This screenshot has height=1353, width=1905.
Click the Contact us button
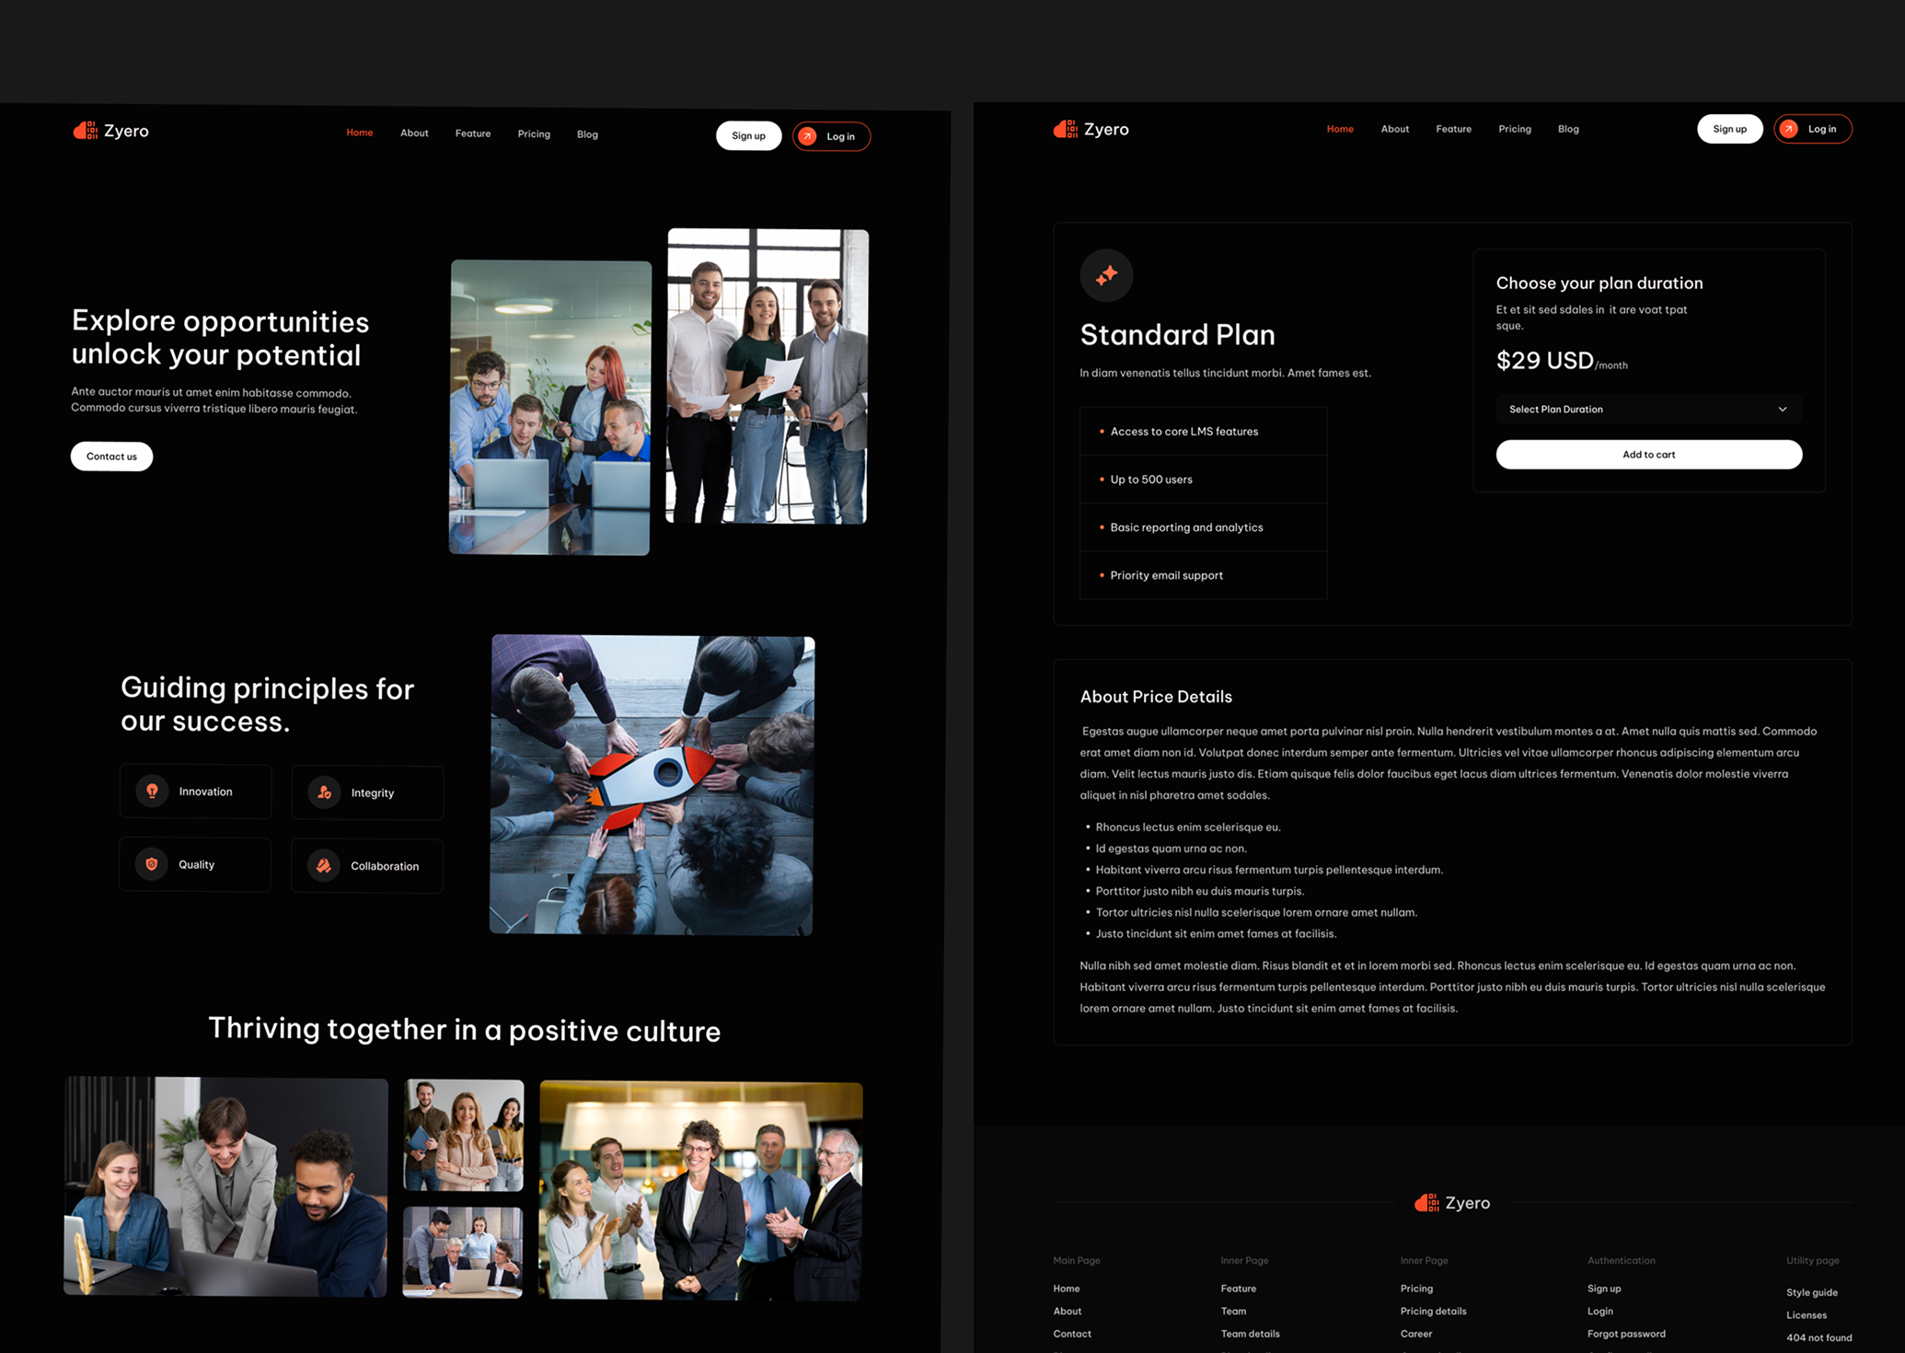[111, 457]
